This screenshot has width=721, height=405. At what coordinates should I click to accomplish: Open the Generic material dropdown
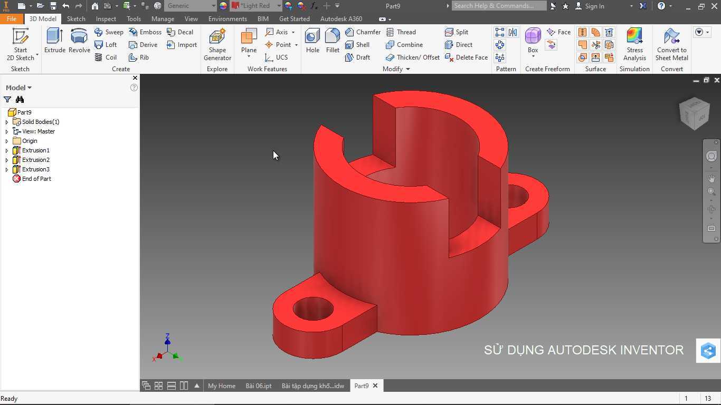click(191, 6)
